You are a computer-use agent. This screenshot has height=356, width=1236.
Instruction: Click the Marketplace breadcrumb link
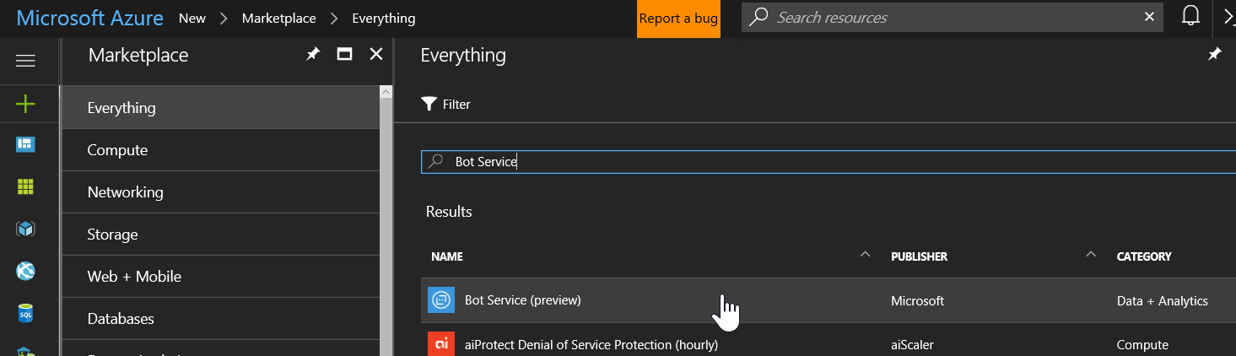pos(278,18)
